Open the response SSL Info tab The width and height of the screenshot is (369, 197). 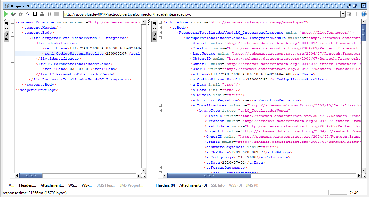click(x=218, y=185)
